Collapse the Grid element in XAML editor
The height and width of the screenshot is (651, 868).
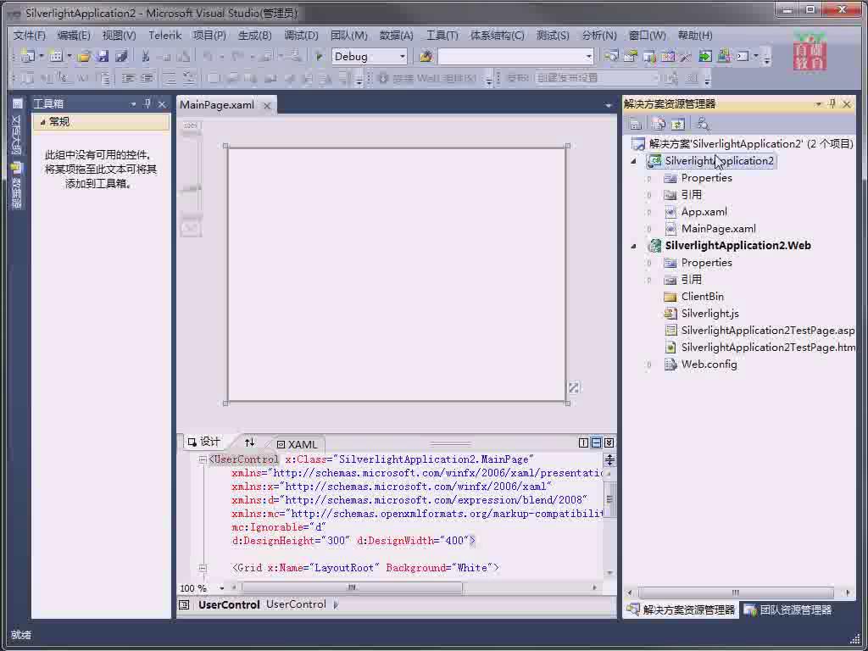[203, 568]
